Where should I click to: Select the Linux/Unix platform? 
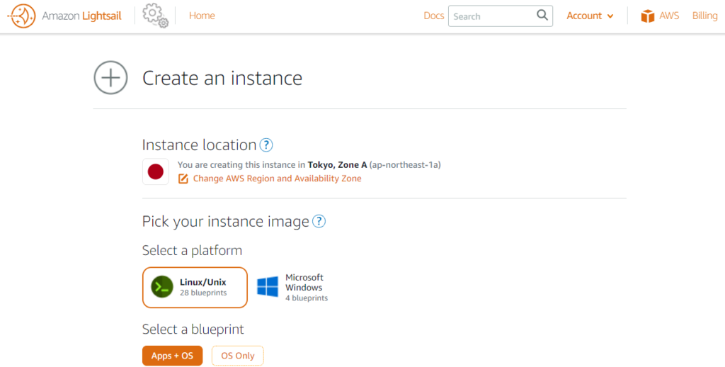point(195,288)
